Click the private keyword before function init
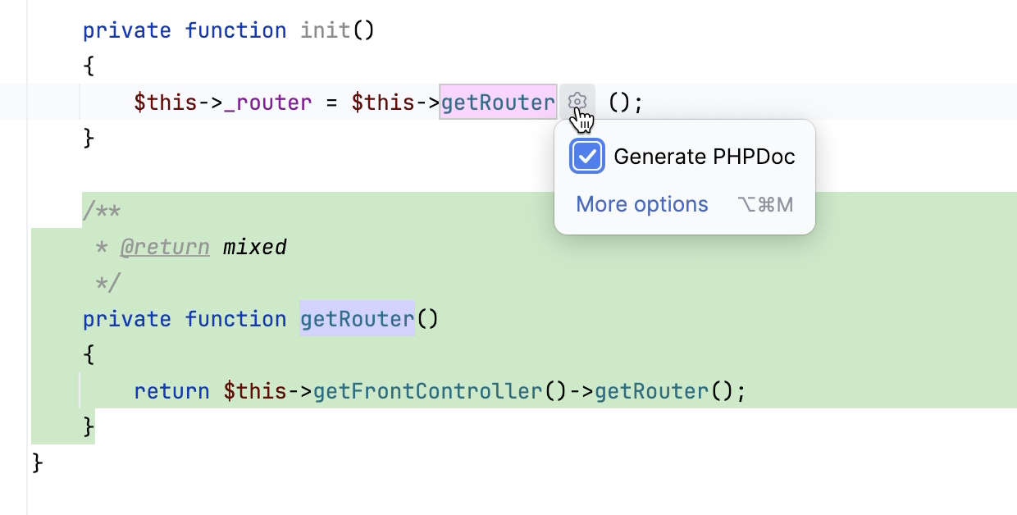 click(x=127, y=31)
